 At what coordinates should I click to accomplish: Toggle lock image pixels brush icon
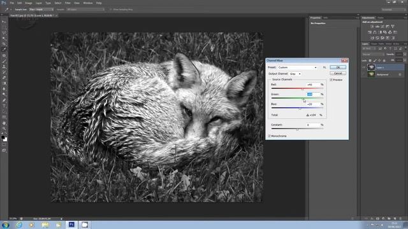[x=375, y=60]
